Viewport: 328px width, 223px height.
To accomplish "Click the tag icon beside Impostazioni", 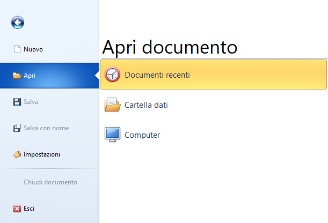I will click(17, 154).
